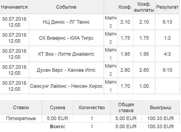The width and height of the screenshot is (181, 132).
Task: Click the 5:13 result cell
Action: [x=167, y=22]
